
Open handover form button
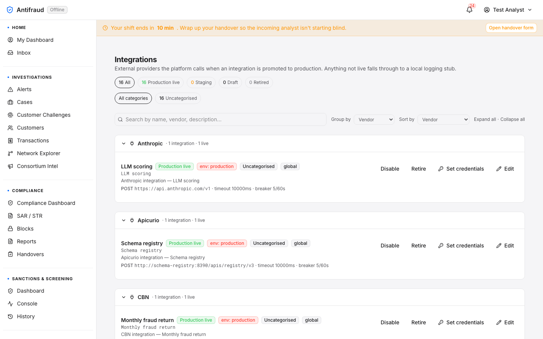click(x=511, y=28)
